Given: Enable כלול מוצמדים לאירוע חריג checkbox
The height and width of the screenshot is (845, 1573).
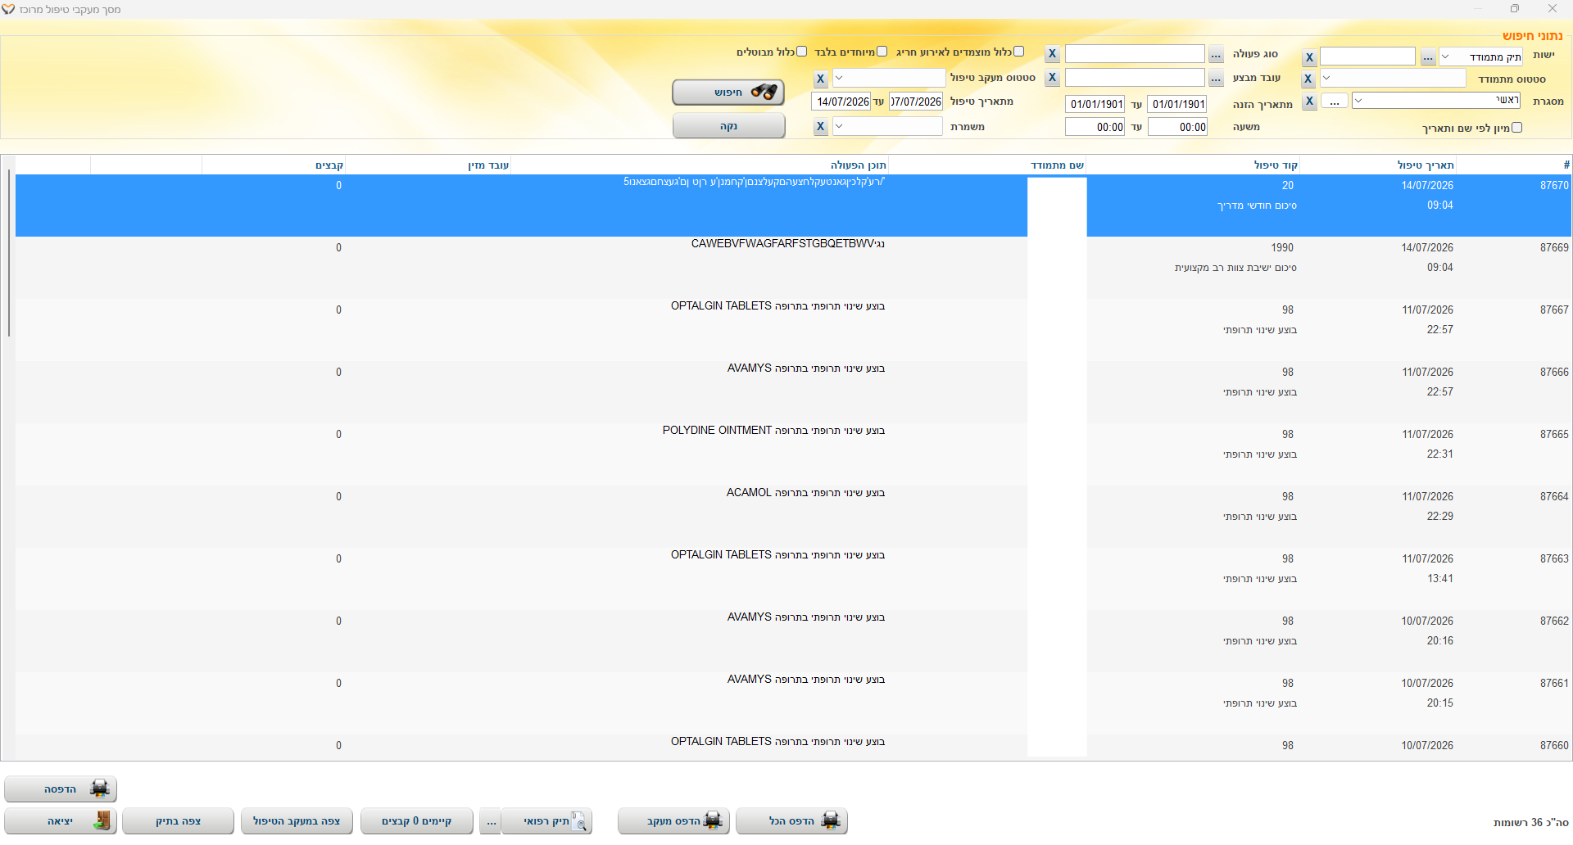Looking at the screenshot, I should pos(1018,52).
